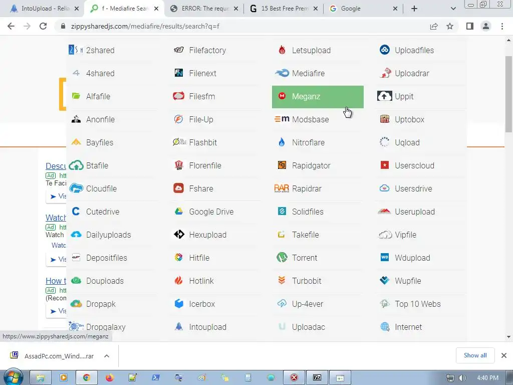Click the Meganz red M icon
This screenshot has width=513, height=385.
[x=282, y=96]
